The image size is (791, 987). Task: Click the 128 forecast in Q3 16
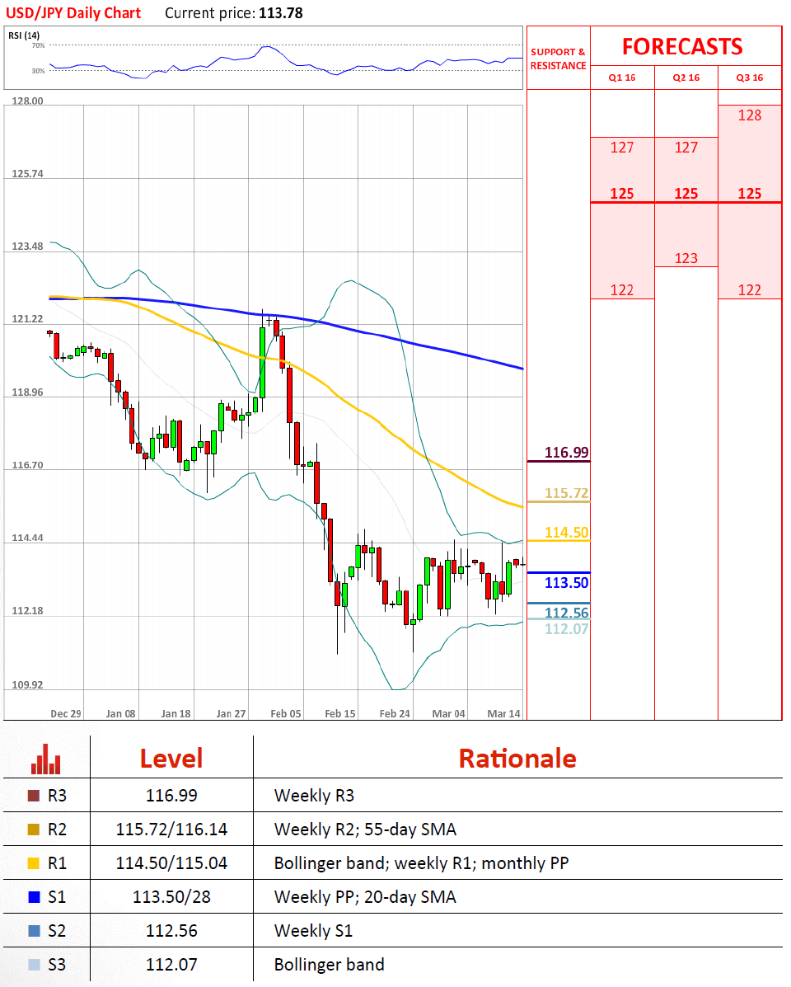click(x=750, y=115)
